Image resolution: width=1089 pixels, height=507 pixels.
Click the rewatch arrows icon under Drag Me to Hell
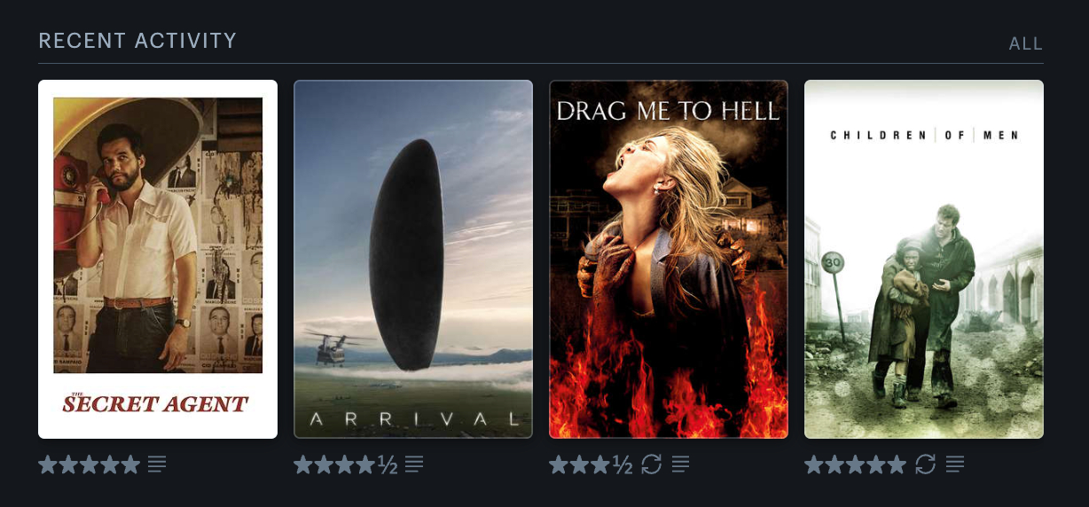point(652,464)
